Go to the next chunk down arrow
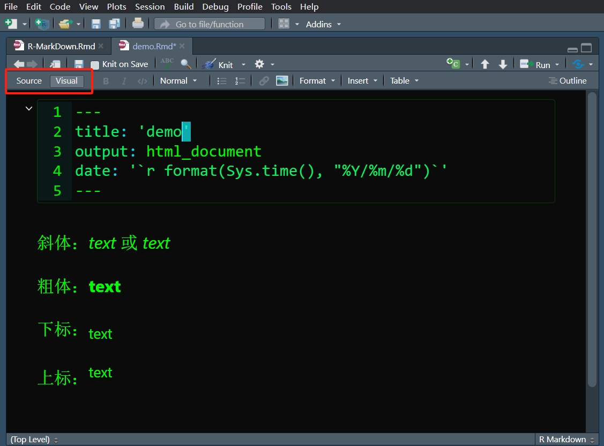Viewport: 604px width, 446px height. [x=503, y=64]
